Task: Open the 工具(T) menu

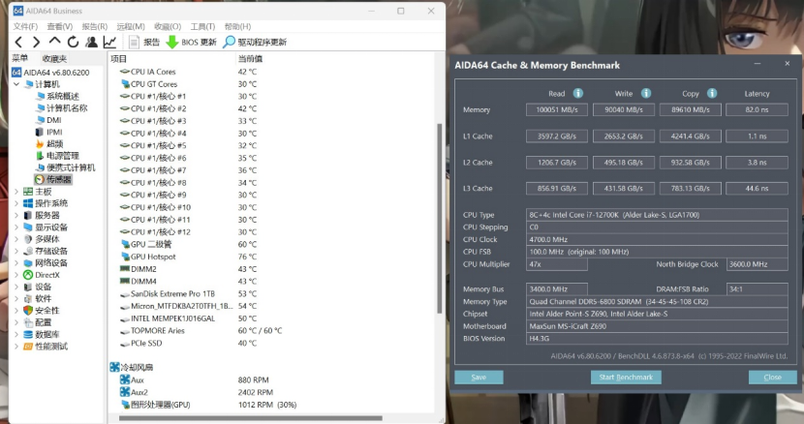Action: [202, 26]
